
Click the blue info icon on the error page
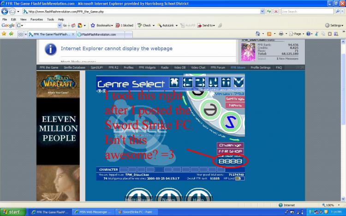[51, 49]
